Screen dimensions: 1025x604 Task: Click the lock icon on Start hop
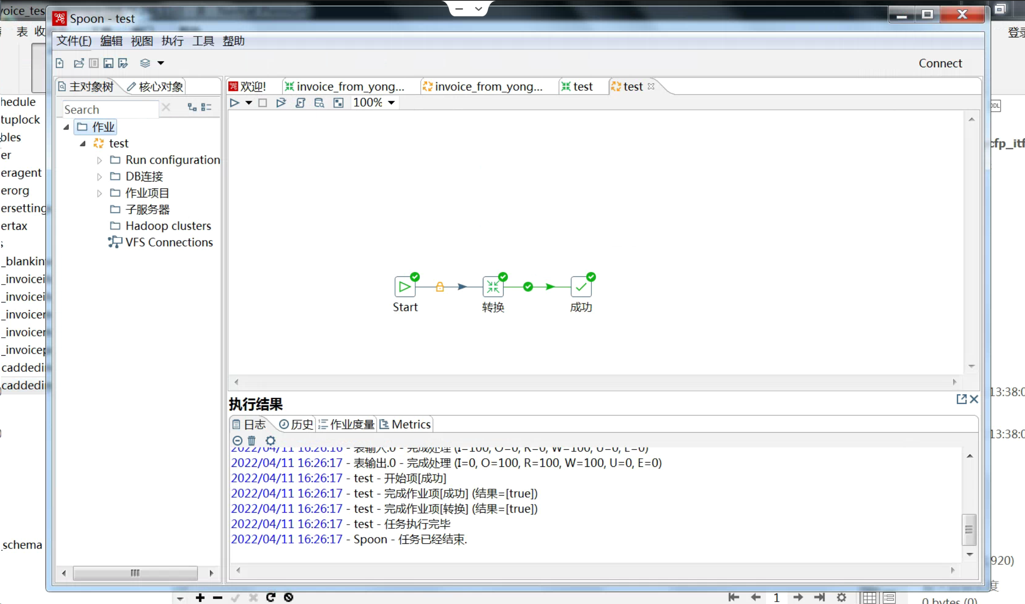point(440,287)
